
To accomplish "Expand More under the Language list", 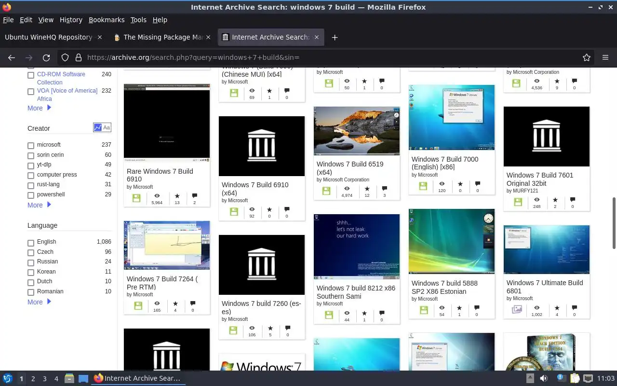I will coord(39,302).
